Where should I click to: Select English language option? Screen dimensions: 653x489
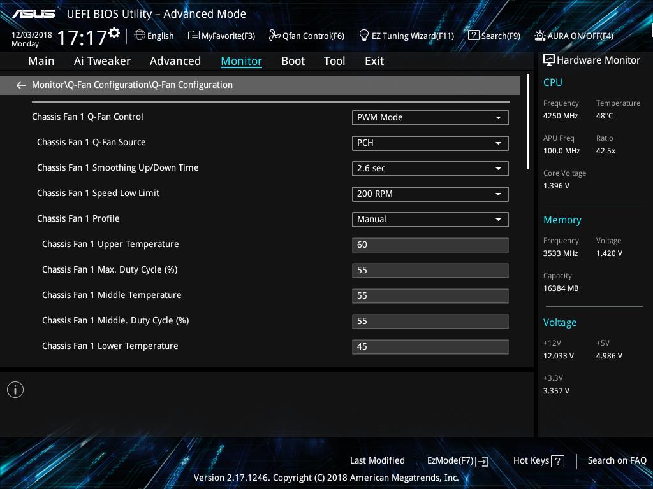click(x=160, y=36)
